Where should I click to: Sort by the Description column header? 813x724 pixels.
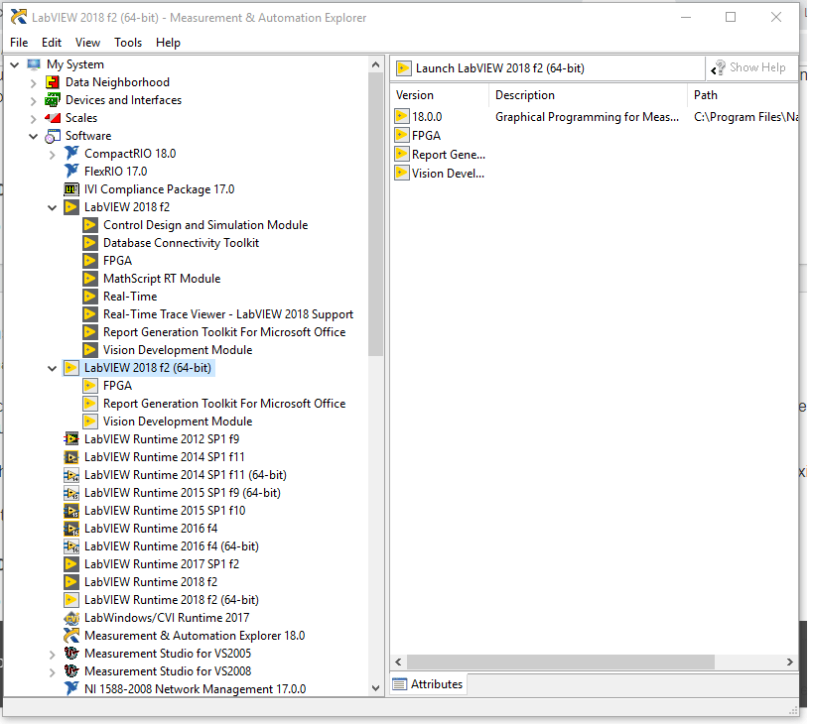(x=588, y=95)
